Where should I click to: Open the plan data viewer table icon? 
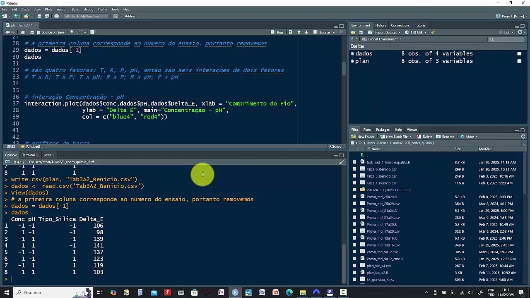coord(519,61)
